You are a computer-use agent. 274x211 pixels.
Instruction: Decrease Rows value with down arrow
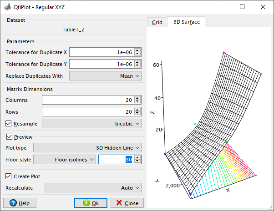coord(137,113)
